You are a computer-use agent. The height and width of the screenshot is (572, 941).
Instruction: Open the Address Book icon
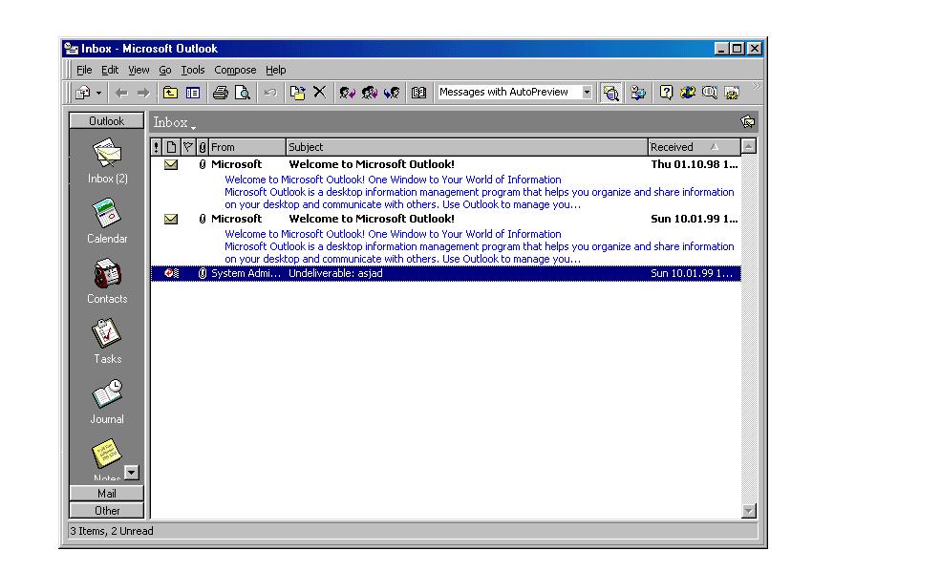pos(418,93)
